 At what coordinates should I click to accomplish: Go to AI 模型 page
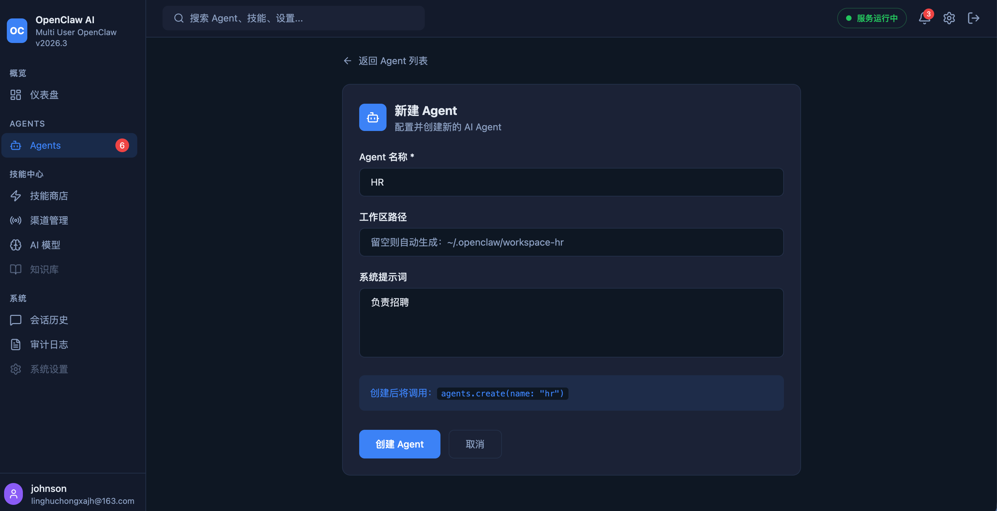pos(69,245)
